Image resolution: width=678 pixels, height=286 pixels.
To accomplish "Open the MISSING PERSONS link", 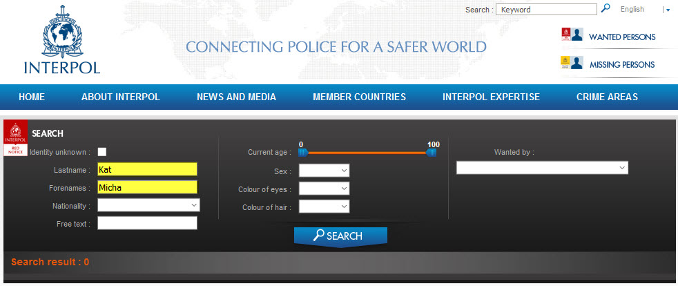I will (622, 65).
